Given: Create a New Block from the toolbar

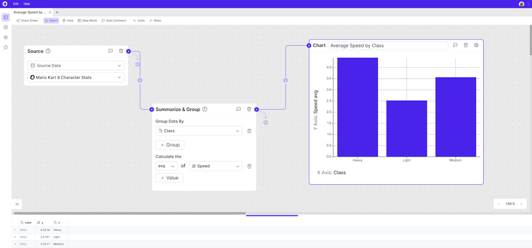Looking at the screenshot, I should point(87,20).
